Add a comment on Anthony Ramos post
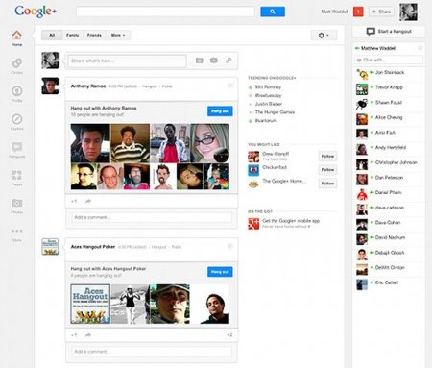Screen dimensions: 432x368 pos(152,217)
